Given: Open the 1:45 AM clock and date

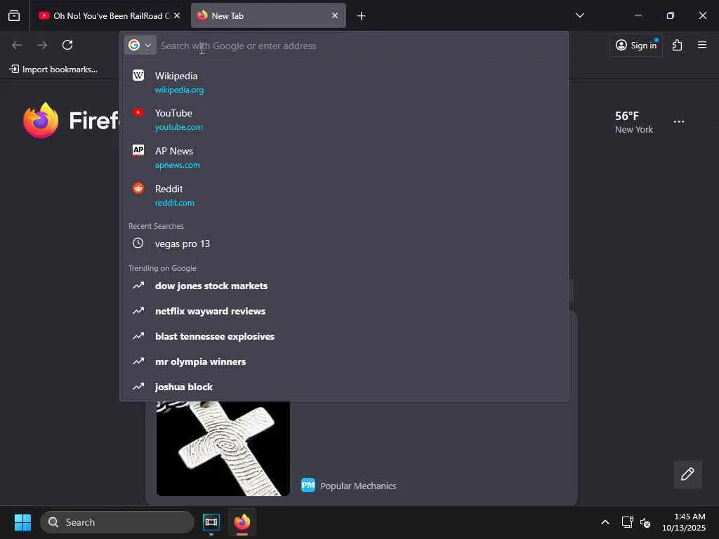Looking at the screenshot, I should pos(684,522).
